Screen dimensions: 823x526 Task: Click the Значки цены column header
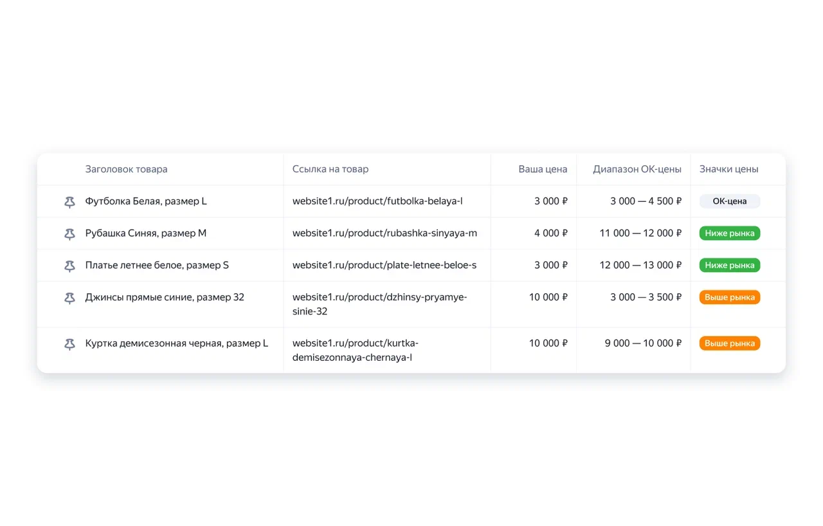click(728, 169)
